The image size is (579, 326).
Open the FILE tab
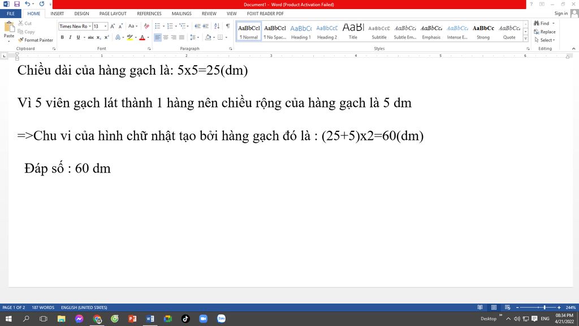coord(11,14)
